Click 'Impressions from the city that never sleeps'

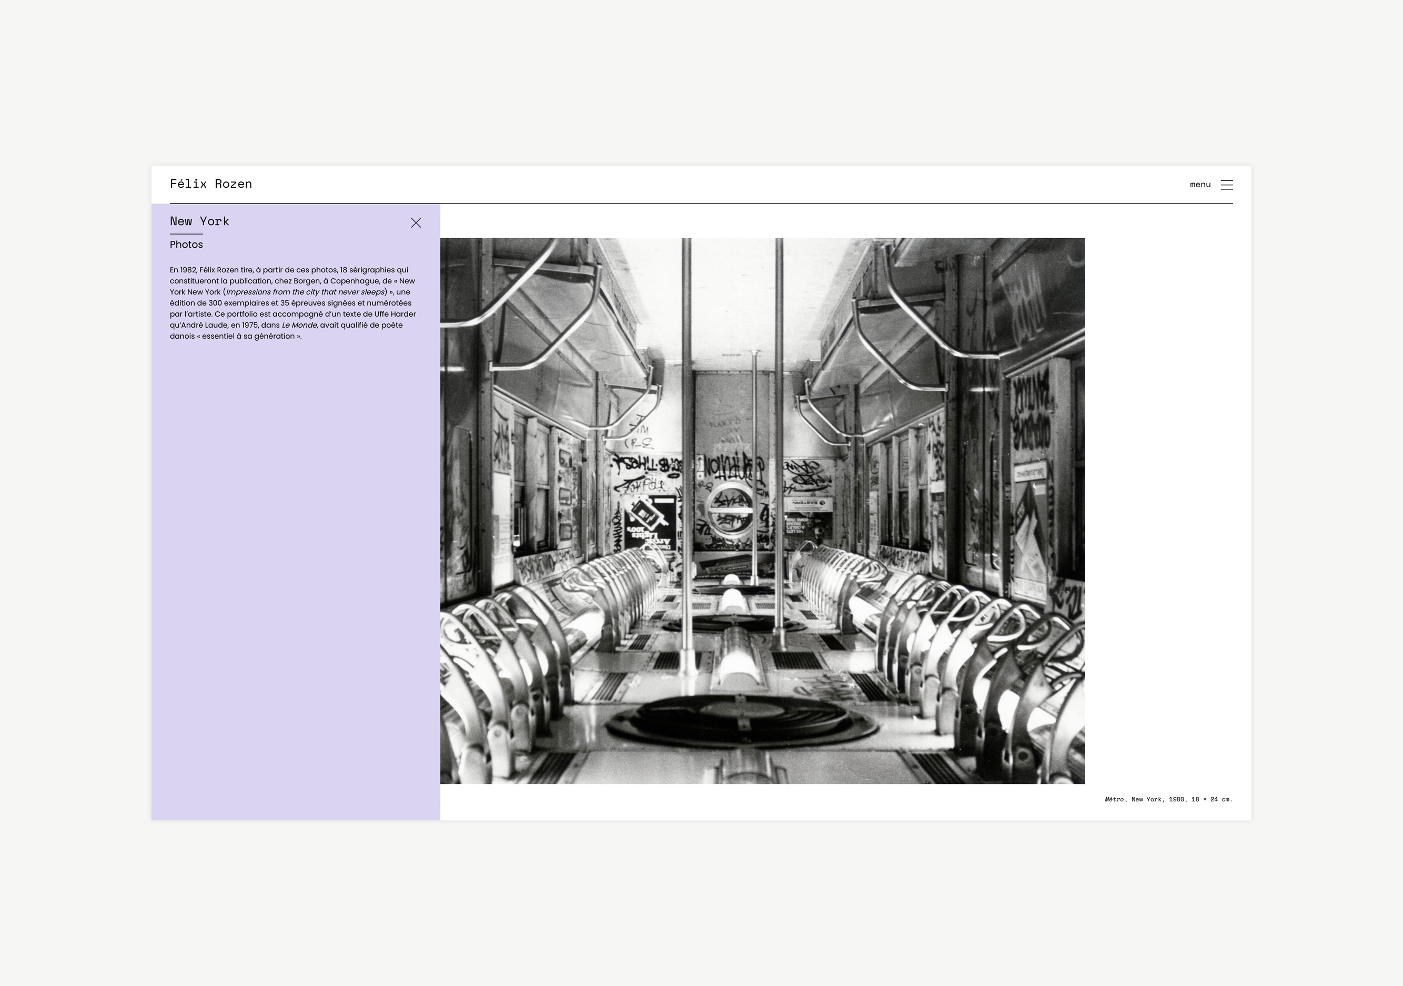[305, 292]
